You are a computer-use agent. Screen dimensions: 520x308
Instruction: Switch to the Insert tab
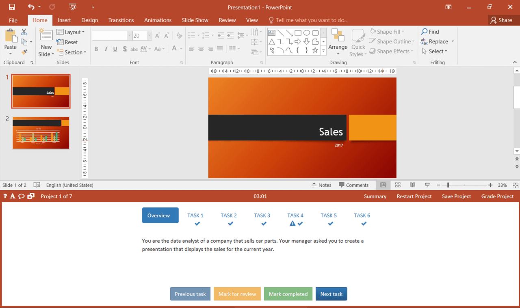click(x=64, y=20)
